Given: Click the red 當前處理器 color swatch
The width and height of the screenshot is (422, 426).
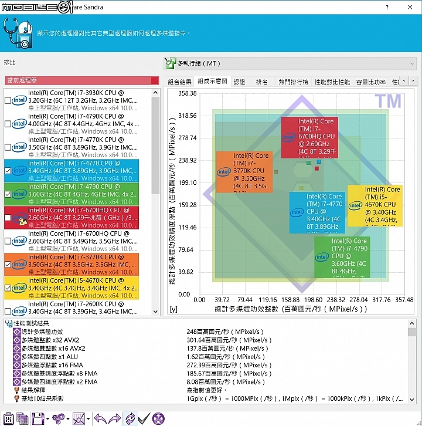Looking at the screenshot, I should (155, 80).
